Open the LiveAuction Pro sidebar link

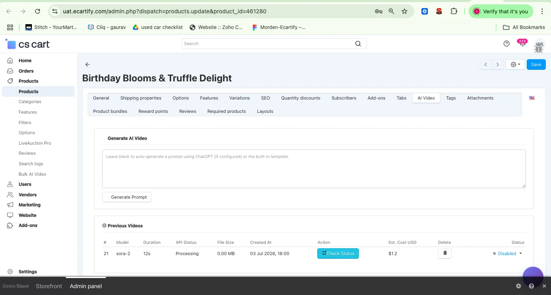[35, 143]
